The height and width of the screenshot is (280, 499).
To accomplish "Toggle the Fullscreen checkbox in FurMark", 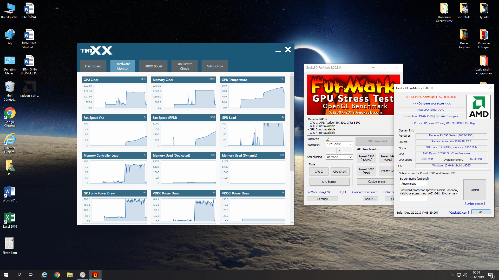I will (327, 139).
